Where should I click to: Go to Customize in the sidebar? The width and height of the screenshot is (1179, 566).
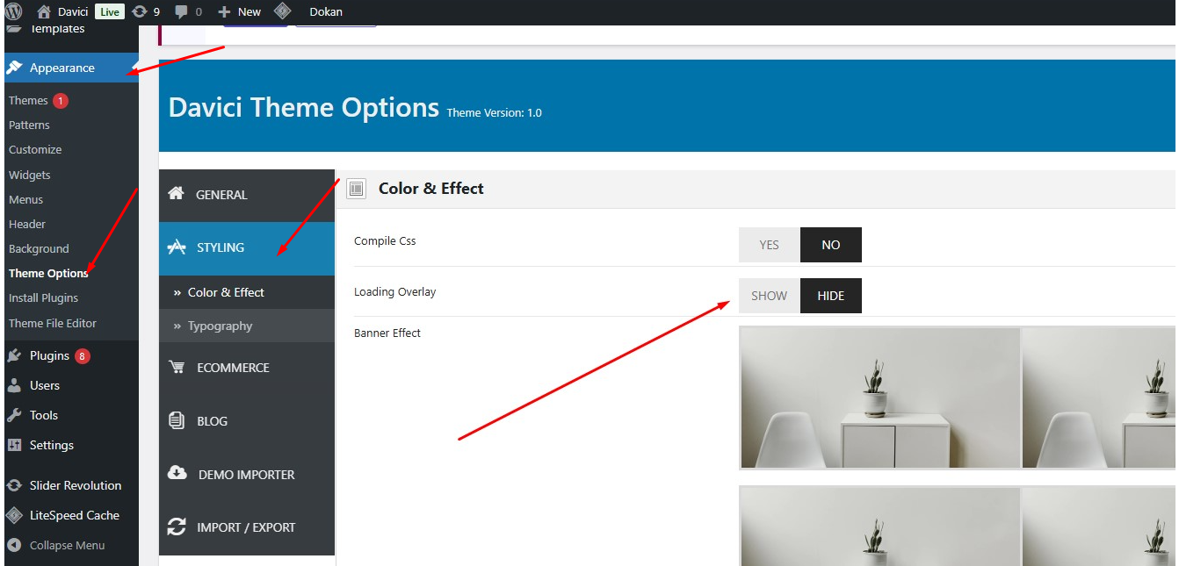[x=35, y=149]
